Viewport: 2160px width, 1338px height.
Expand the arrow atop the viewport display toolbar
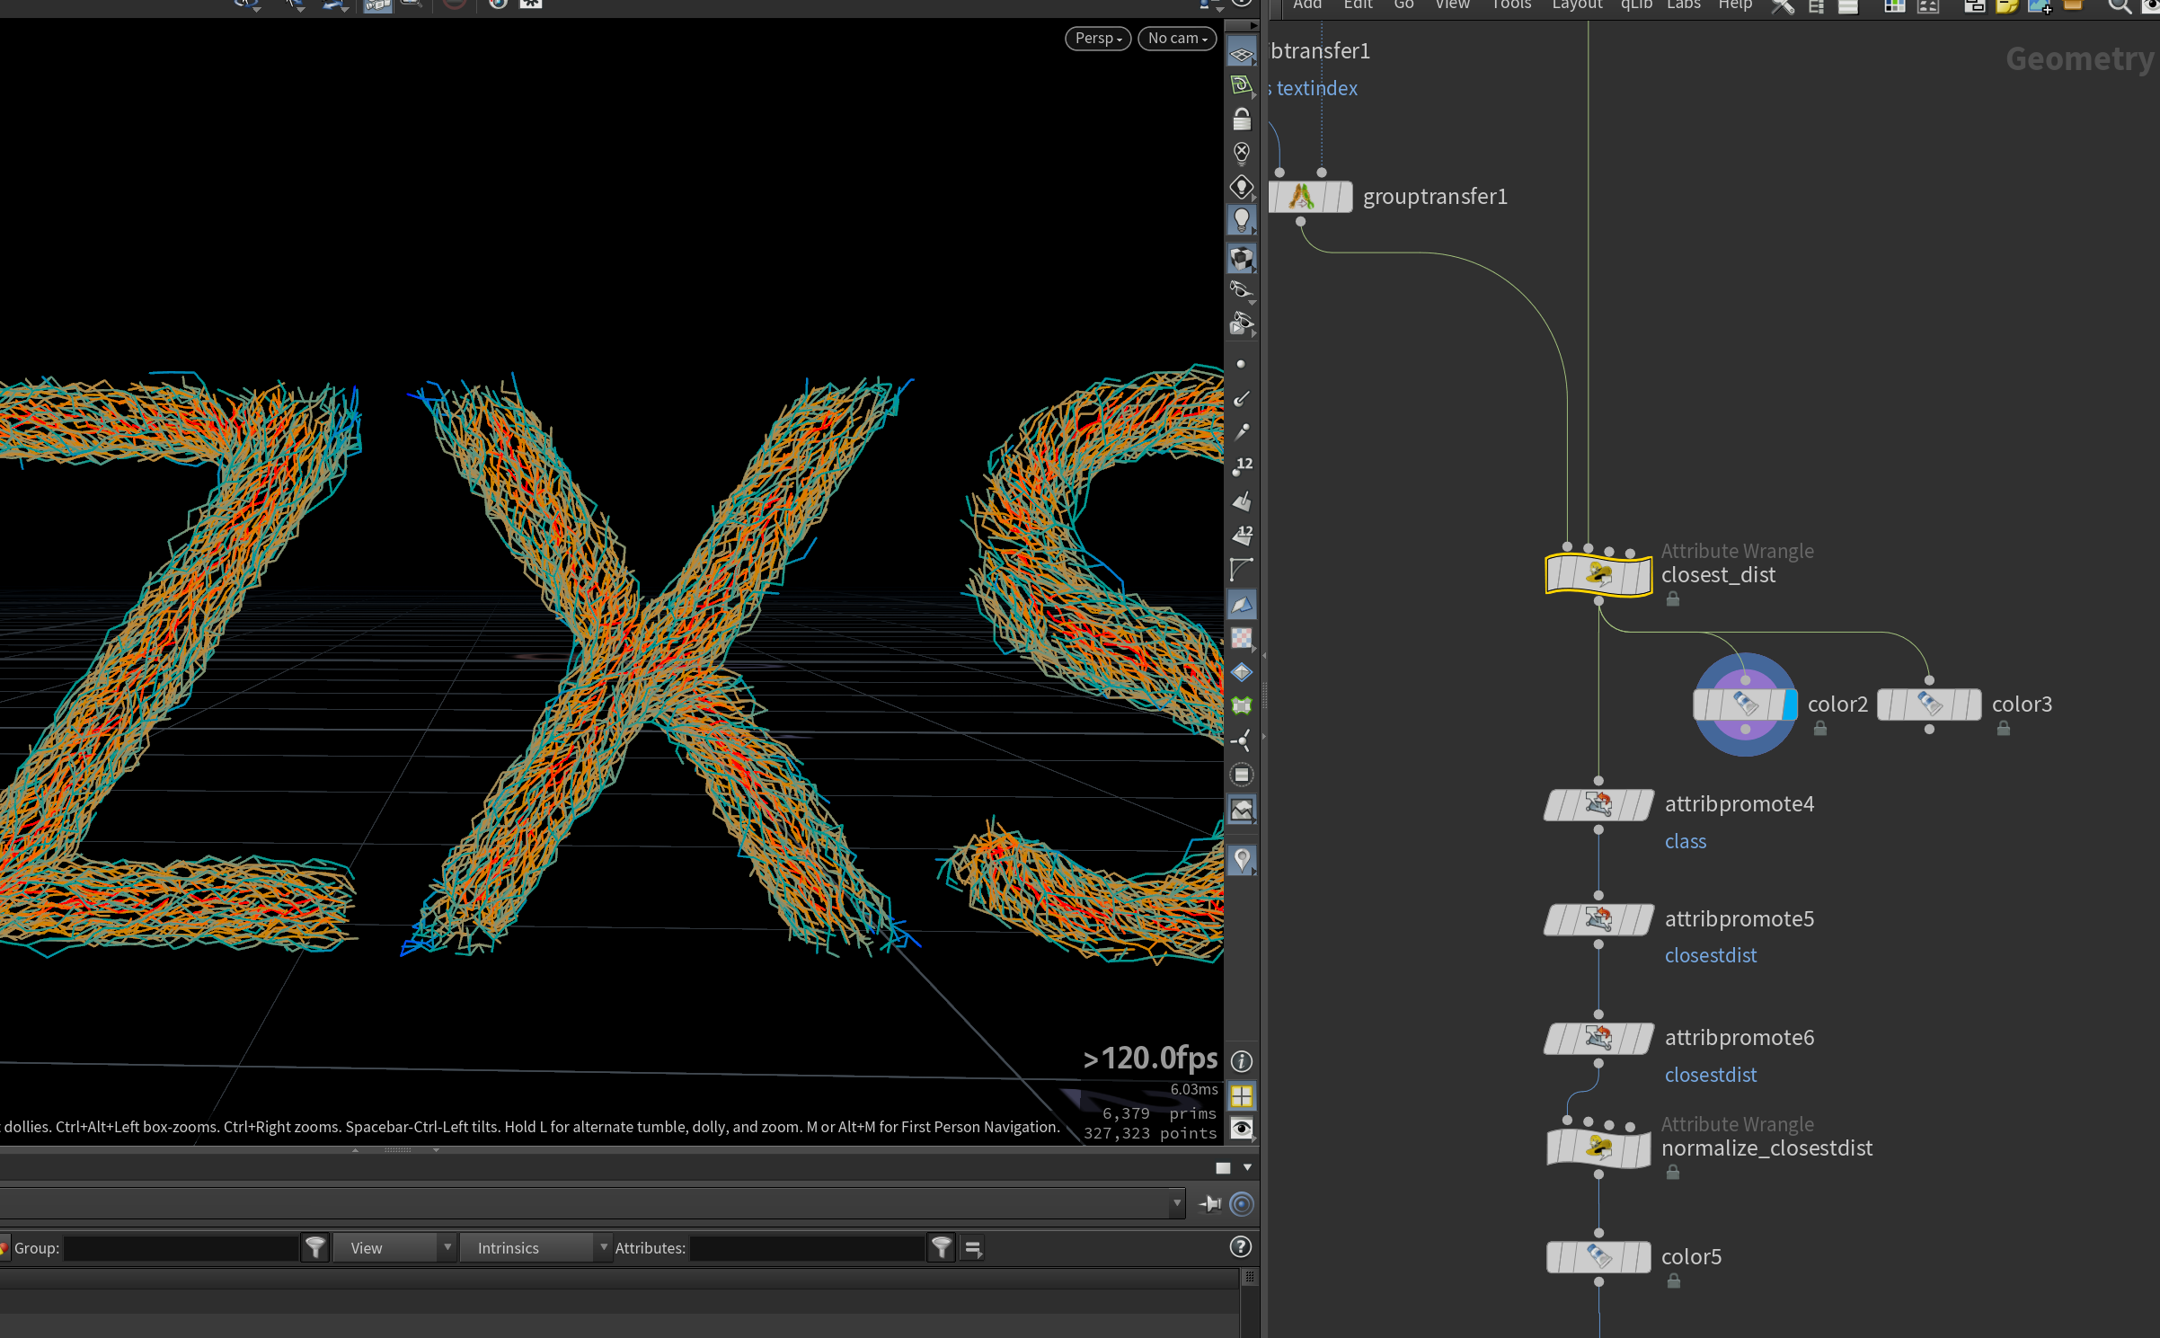(x=1254, y=25)
